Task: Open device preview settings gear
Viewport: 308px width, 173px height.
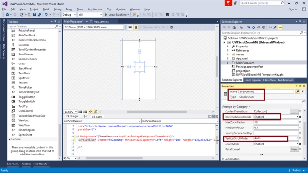Action: click(172, 27)
